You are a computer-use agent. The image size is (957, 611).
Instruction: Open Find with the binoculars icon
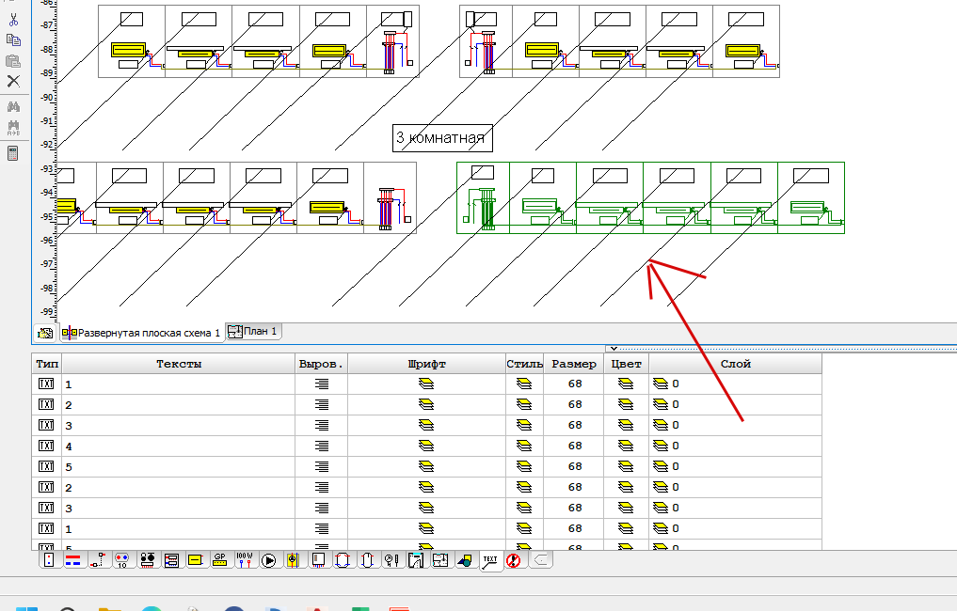pos(13,107)
